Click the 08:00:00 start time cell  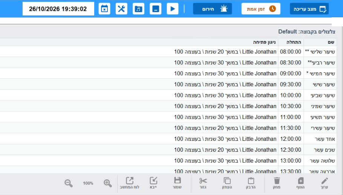point(291,52)
